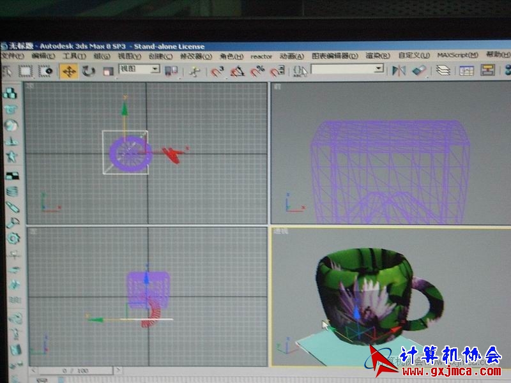511x383 pixels.
Task: Toggle Window/Crossing selection mode
Action: coord(45,71)
